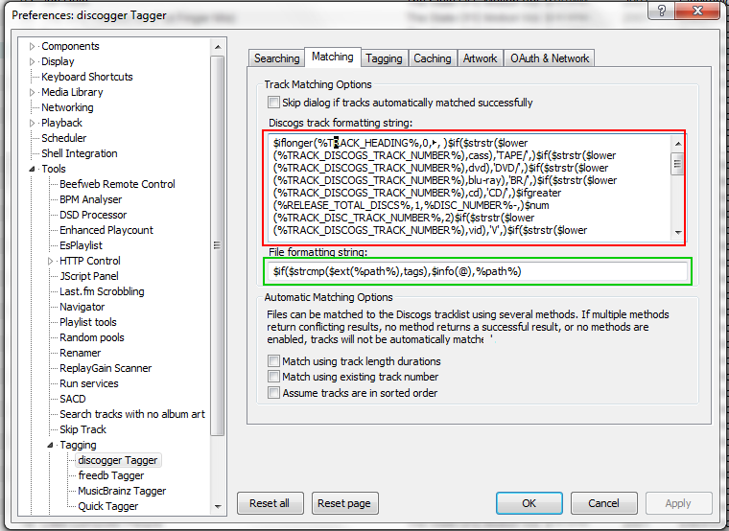This screenshot has height=531, width=729.
Task: Select SACD tree item
Action: [x=73, y=399]
